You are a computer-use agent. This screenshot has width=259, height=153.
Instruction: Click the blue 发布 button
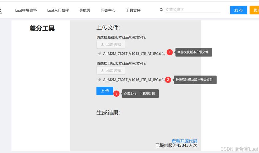238,10
